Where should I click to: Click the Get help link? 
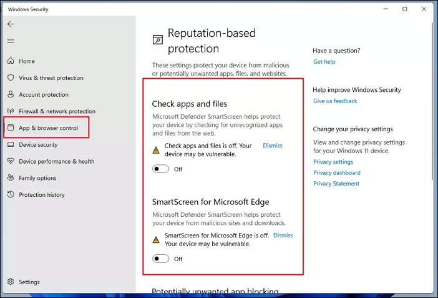click(x=324, y=62)
